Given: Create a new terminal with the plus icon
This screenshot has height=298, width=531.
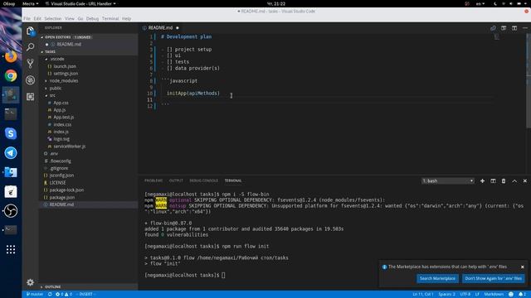Looking at the screenshot, I should [482, 180].
